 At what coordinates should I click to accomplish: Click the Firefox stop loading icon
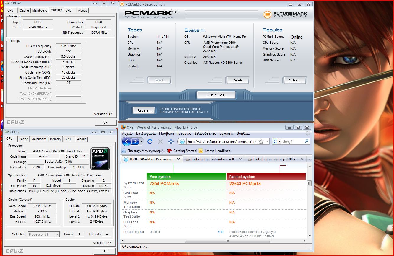tap(160, 141)
